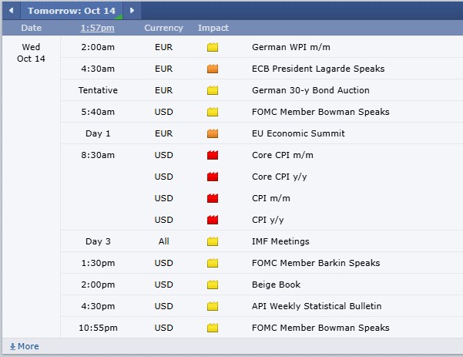Expand more events with the More link
The width and height of the screenshot is (463, 357).
coord(24,346)
